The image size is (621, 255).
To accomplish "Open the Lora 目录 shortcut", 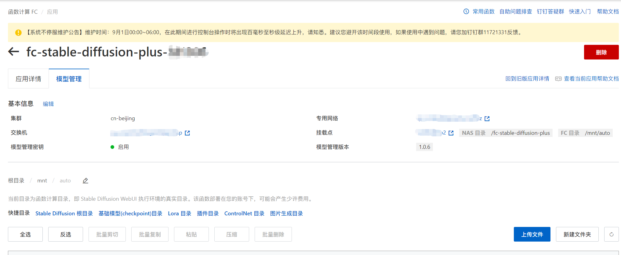I will (x=180, y=214).
